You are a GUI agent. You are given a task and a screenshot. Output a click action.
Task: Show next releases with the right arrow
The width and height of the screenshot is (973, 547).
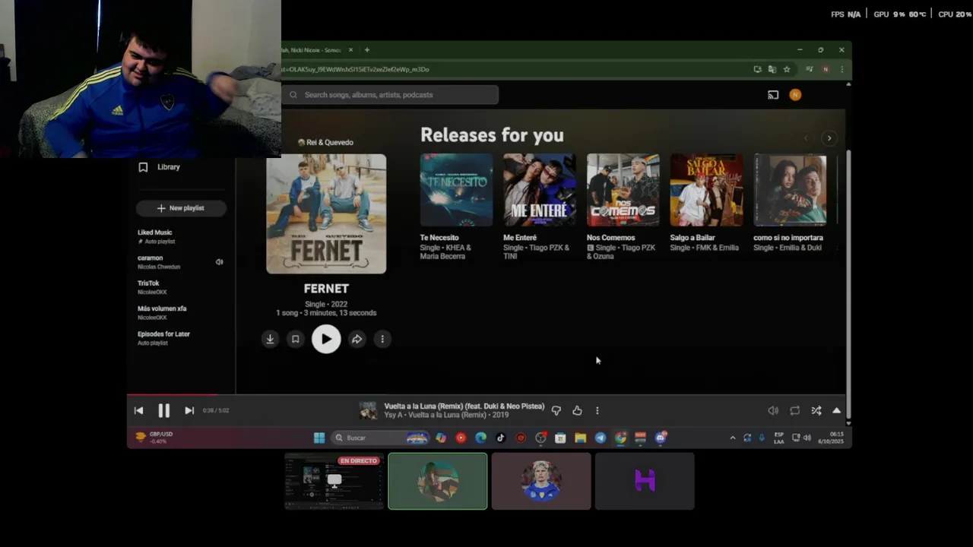(829, 138)
